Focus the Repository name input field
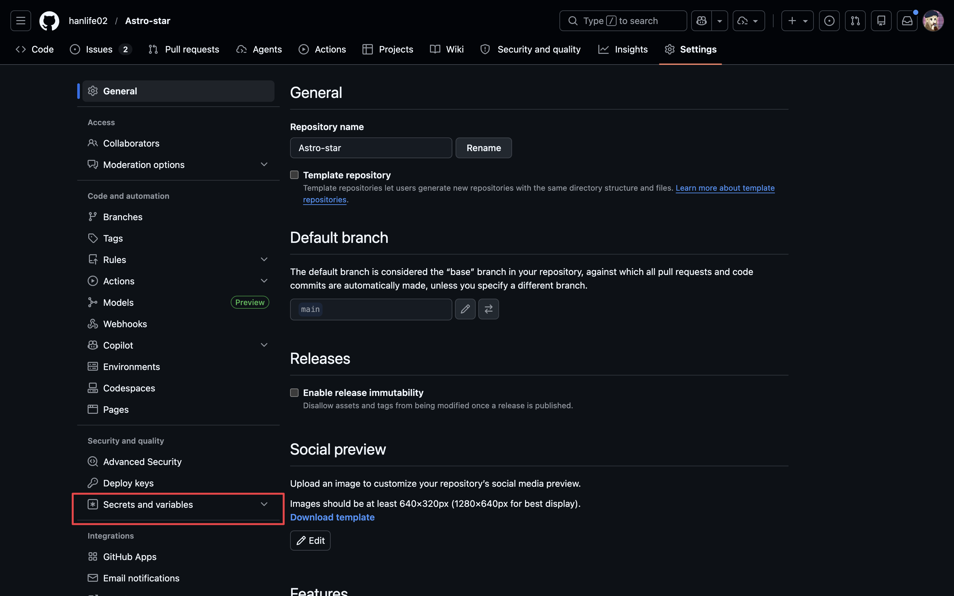 (371, 148)
